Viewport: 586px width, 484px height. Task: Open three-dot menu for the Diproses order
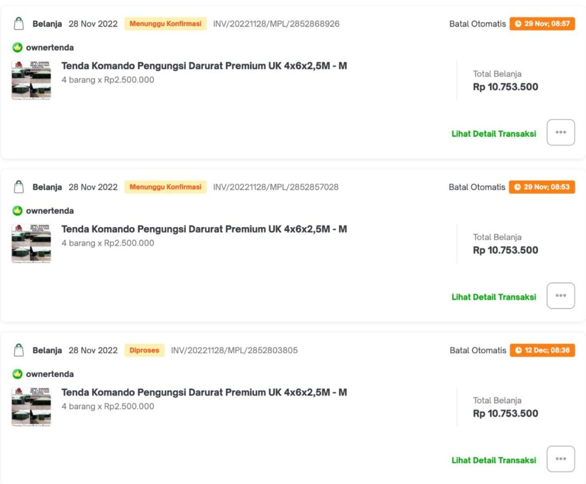(x=560, y=459)
